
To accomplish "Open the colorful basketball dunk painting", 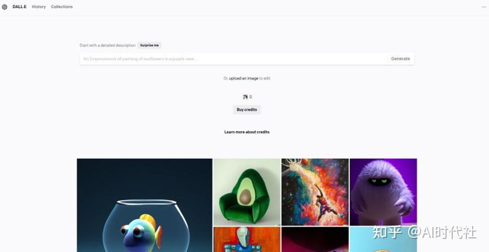I will tap(315, 192).
